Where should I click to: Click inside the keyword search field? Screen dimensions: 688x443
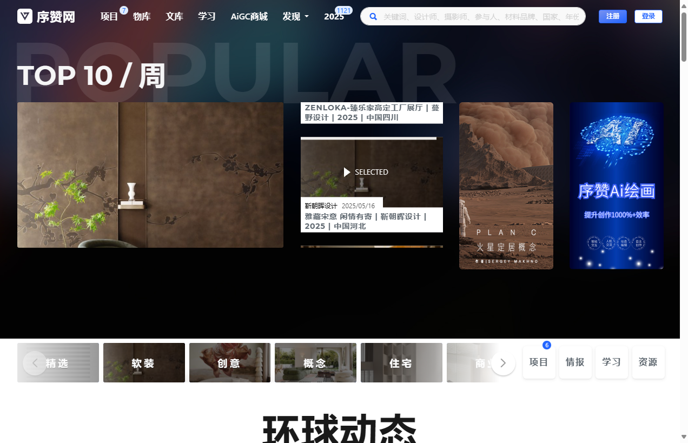[x=476, y=16]
